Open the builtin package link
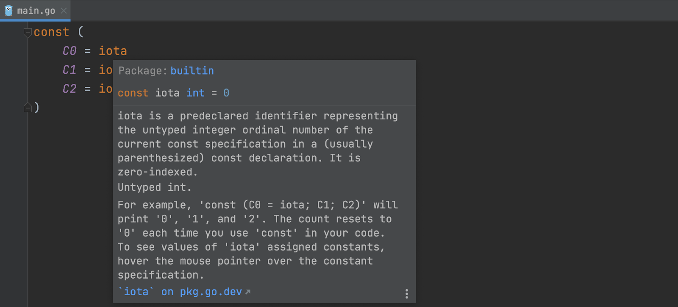 (192, 71)
